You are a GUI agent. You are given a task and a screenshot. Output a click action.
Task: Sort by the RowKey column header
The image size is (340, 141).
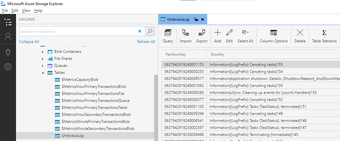click(x=273, y=54)
